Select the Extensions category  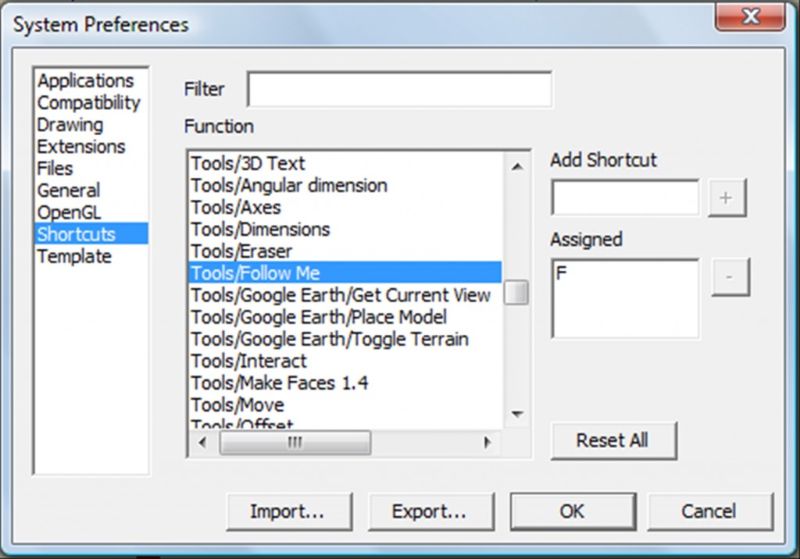pos(81,147)
